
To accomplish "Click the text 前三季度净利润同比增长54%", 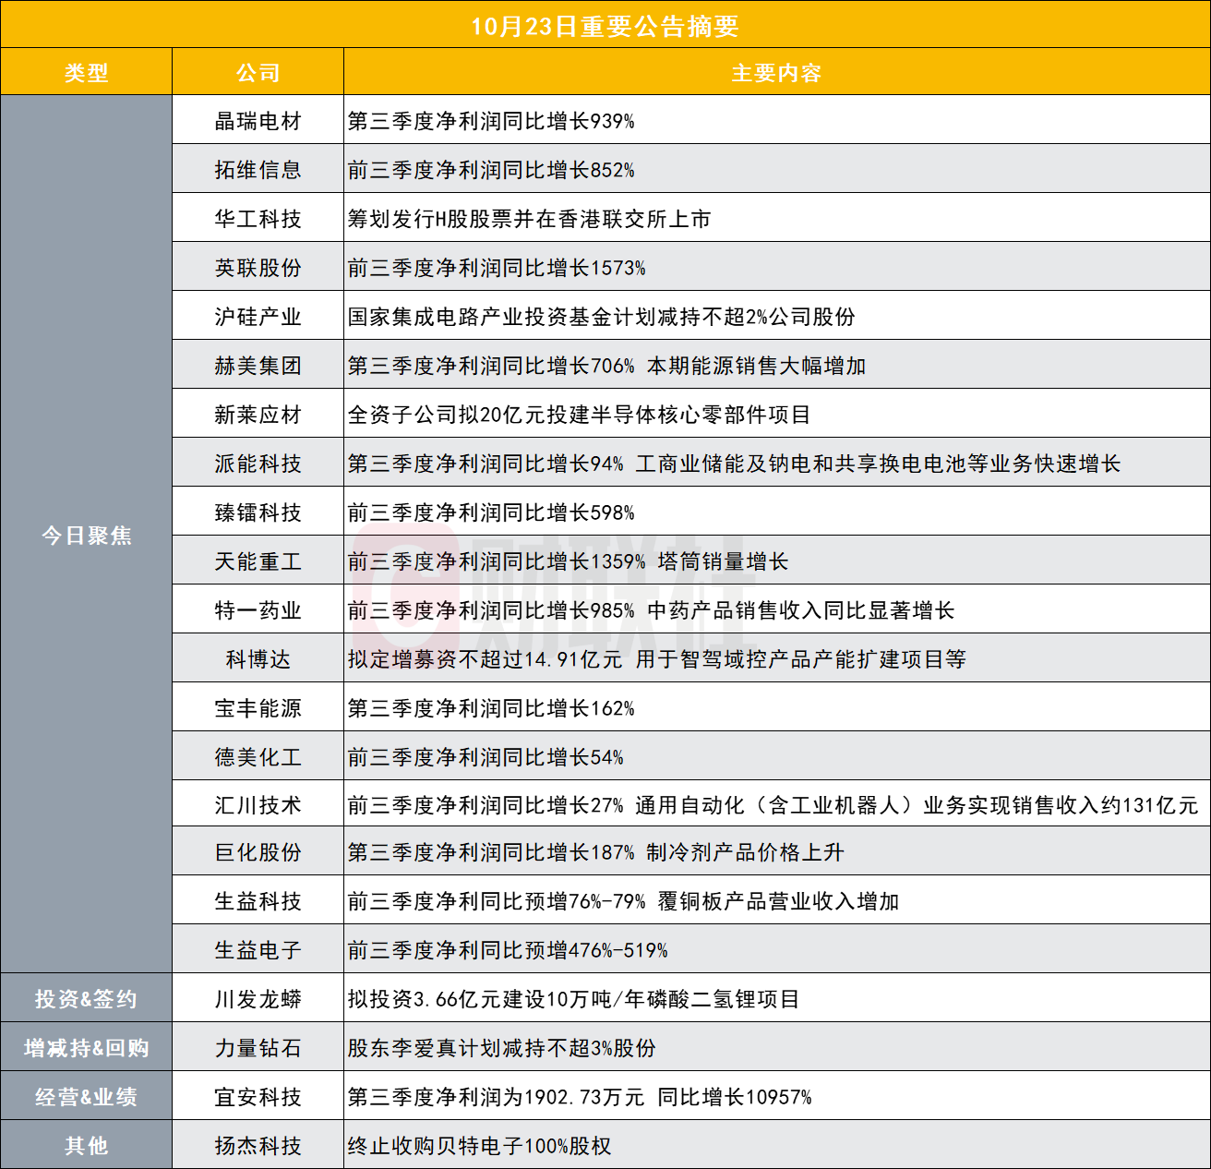I will click(x=486, y=757).
